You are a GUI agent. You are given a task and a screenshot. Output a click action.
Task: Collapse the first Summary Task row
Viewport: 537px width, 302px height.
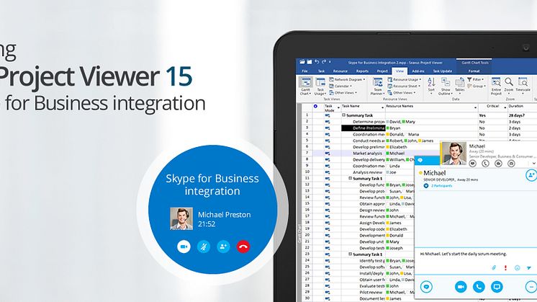tap(343, 115)
